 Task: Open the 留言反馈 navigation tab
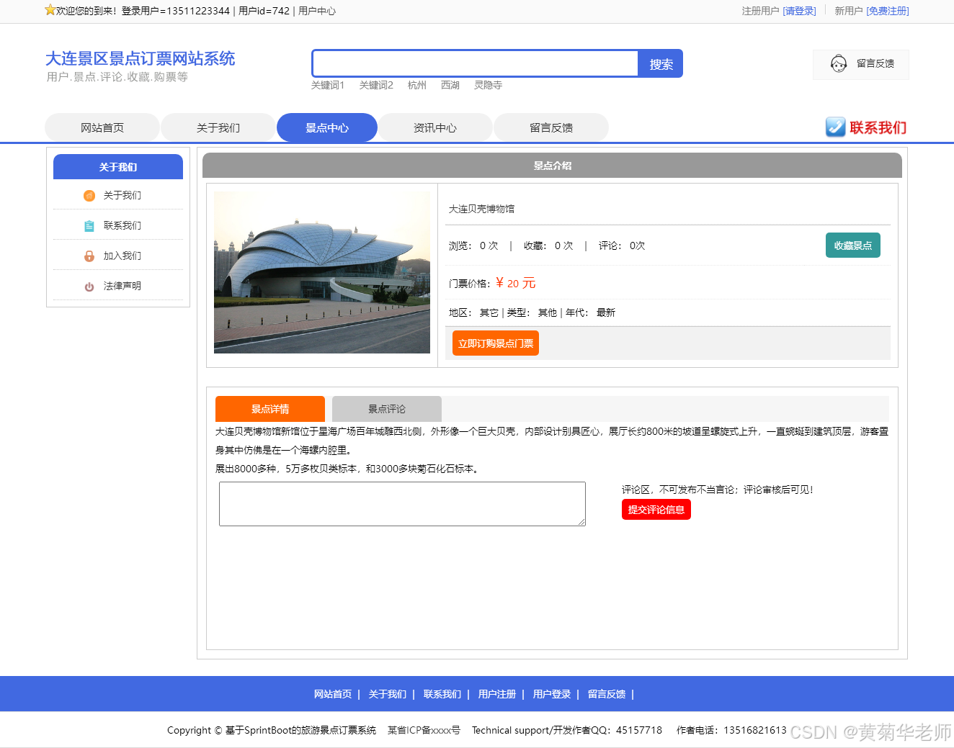pyautogui.click(x=551, y=127)
